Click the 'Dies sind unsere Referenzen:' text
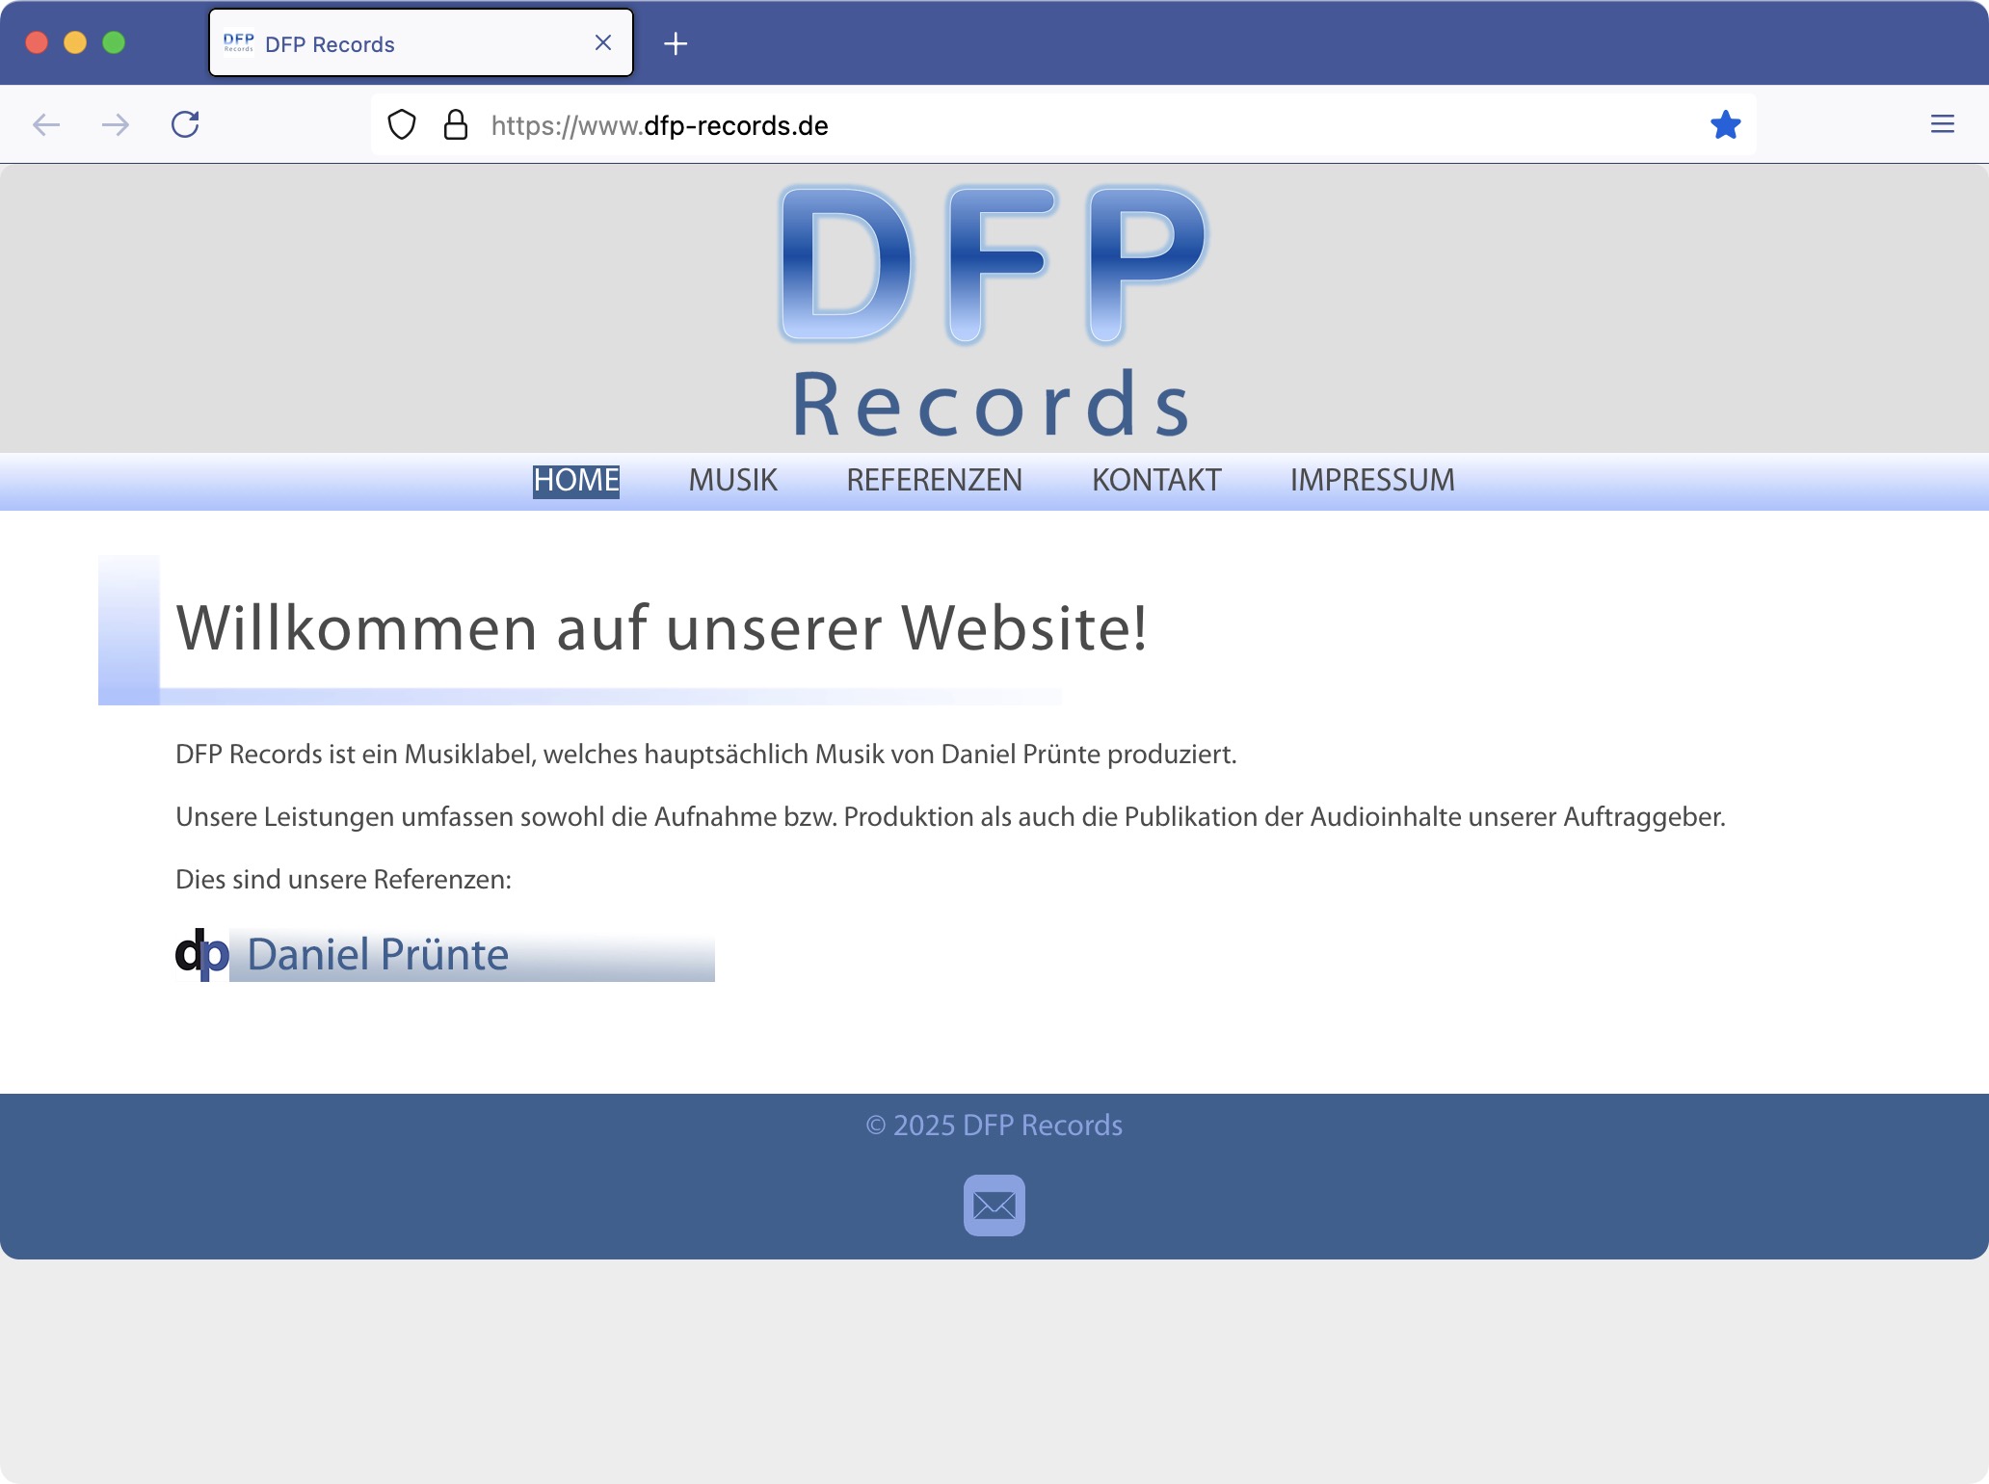The width and height of the screenshot is (1989, 1484). (x=343, y=880)
